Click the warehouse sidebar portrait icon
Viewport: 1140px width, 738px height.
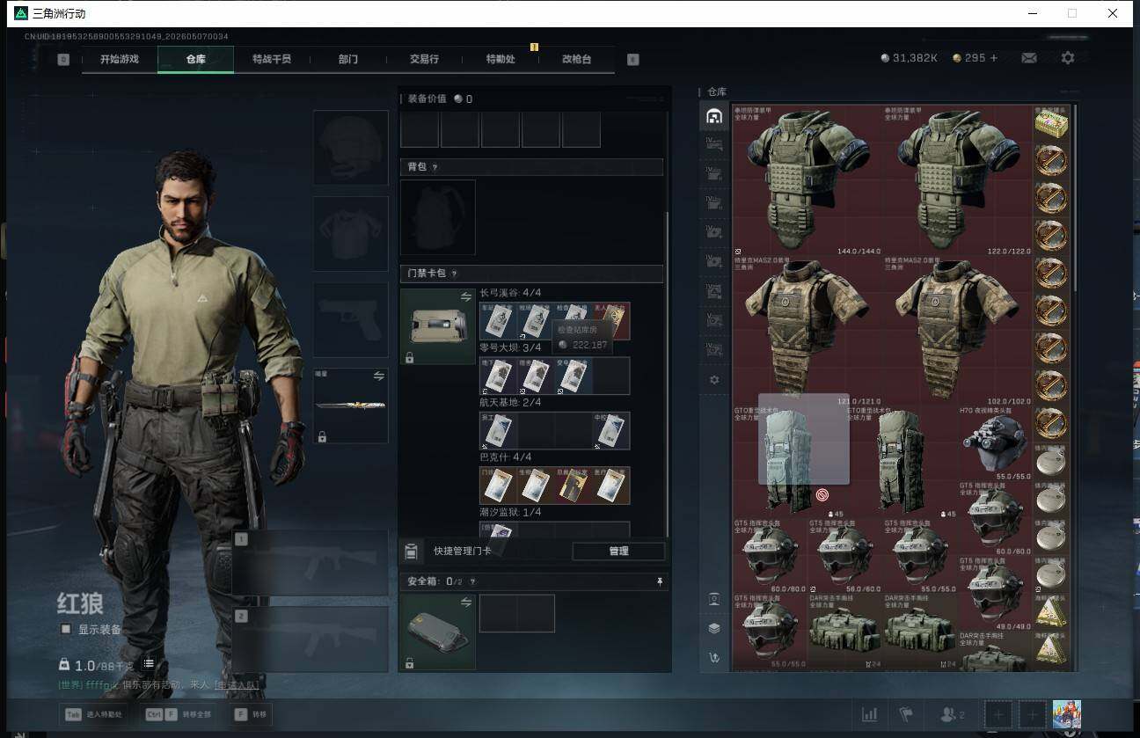tap(714, 599)
